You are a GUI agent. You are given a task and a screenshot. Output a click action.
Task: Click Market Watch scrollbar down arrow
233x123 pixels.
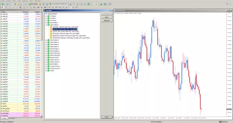(41, 116)
